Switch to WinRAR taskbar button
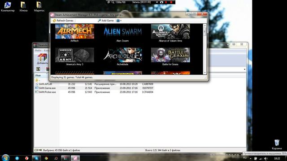Screen dimensions: 287x161 (65, 158)
